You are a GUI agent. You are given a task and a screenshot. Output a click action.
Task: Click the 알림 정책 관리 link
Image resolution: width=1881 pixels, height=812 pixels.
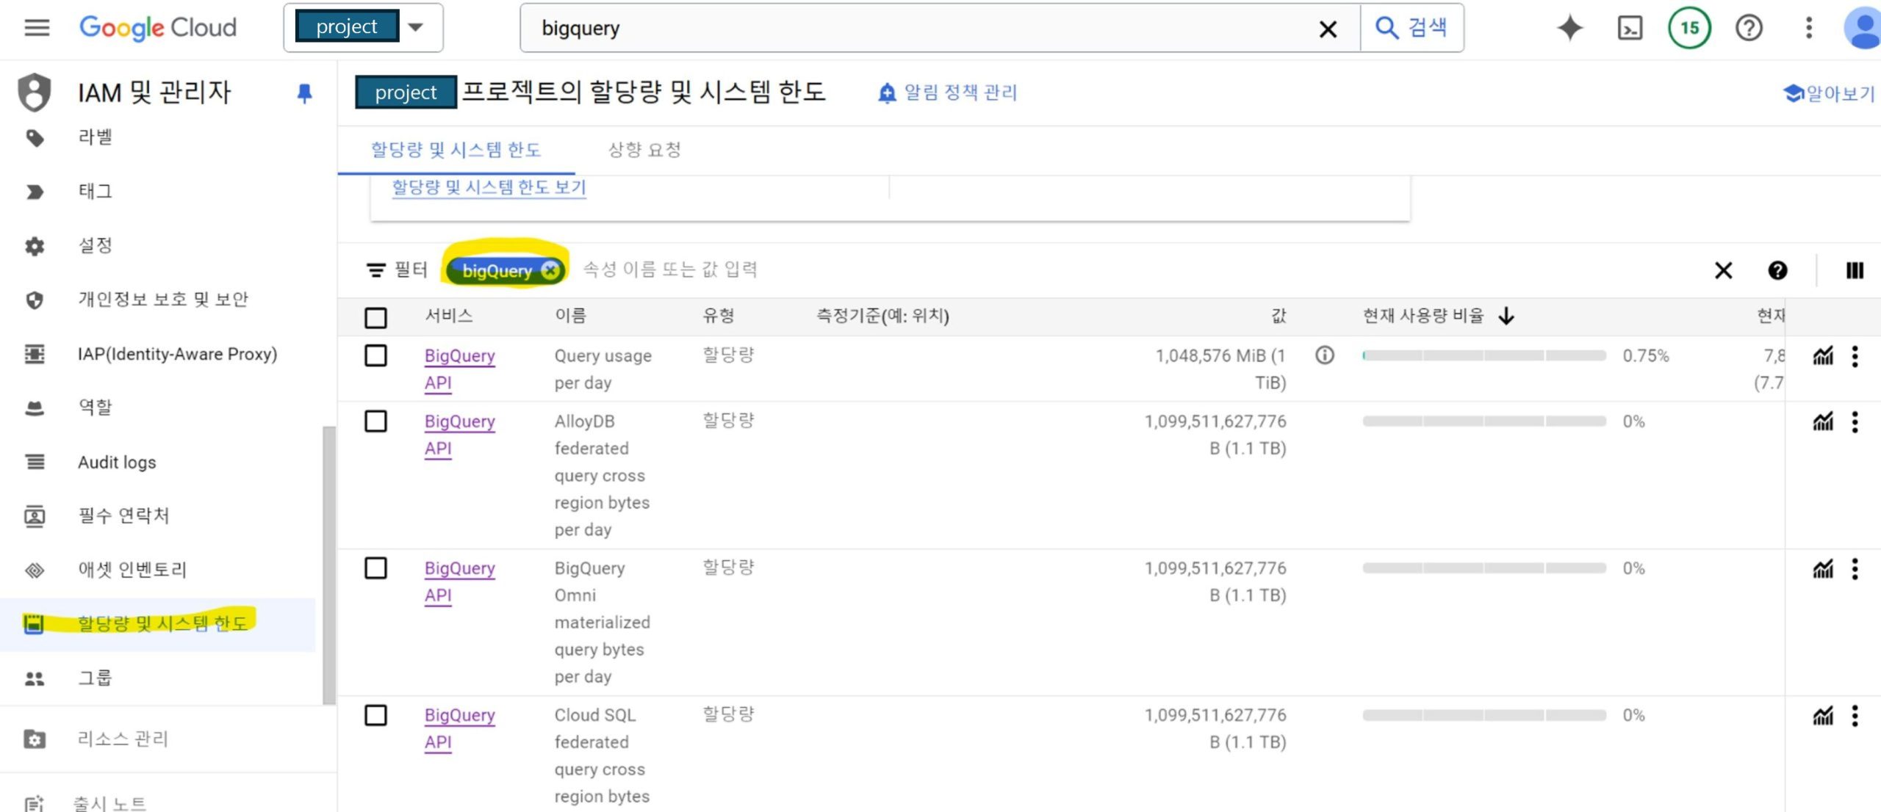pos(948,93)
